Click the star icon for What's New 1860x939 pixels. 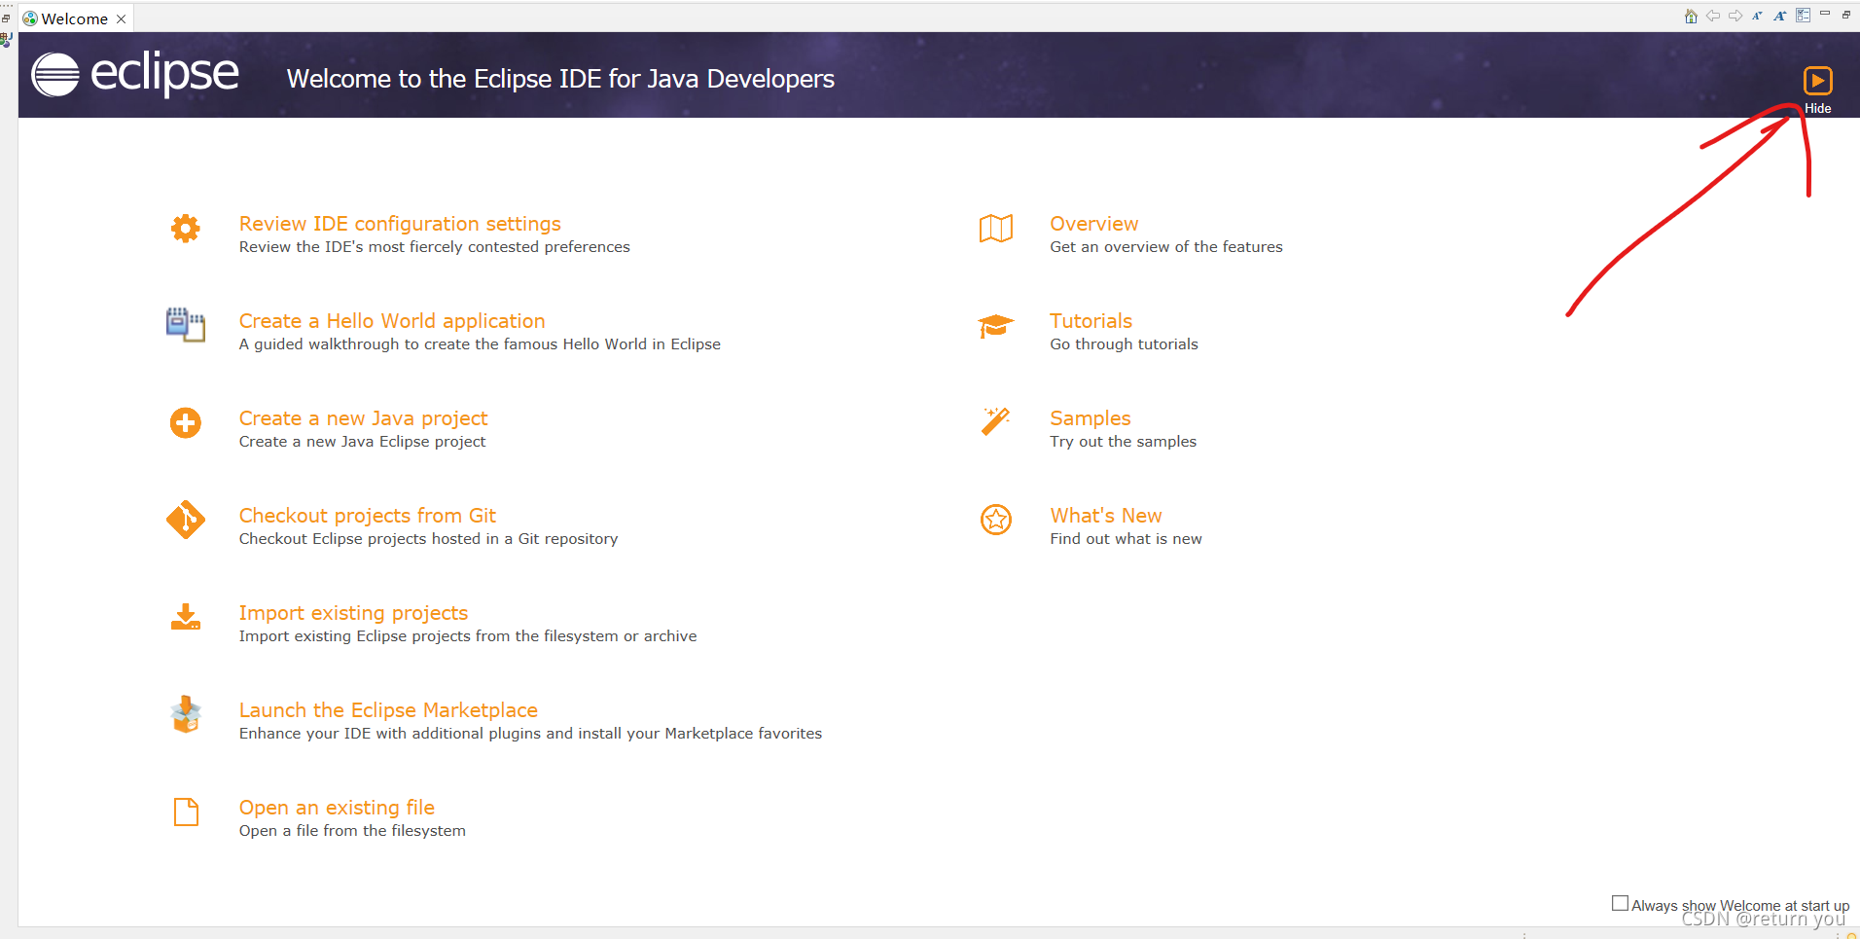996,520
